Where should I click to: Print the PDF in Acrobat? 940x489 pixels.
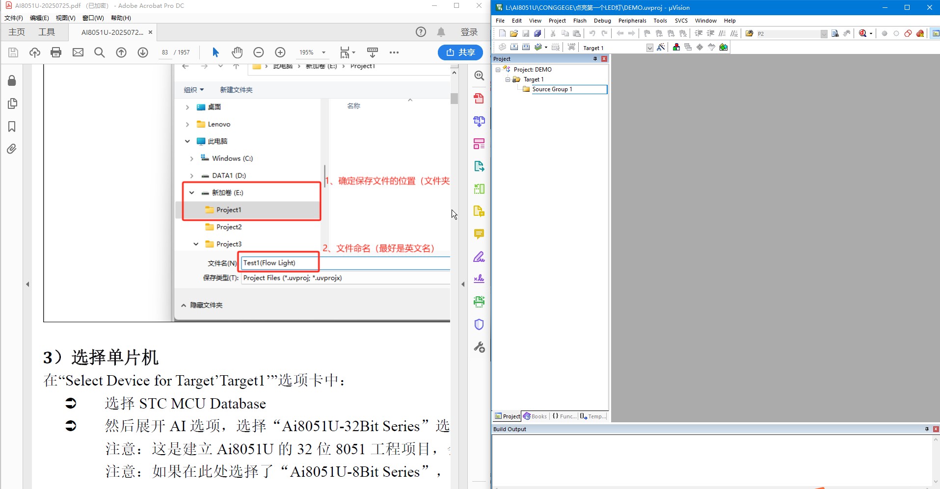[x=56, y=52]
